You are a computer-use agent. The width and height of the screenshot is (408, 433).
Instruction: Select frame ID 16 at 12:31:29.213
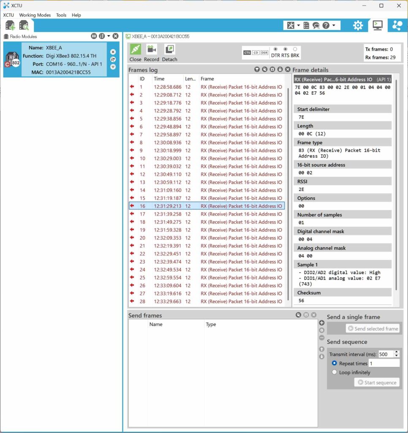coord(207,206)
